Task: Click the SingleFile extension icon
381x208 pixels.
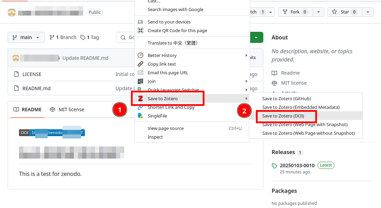Action: [140, 116]
